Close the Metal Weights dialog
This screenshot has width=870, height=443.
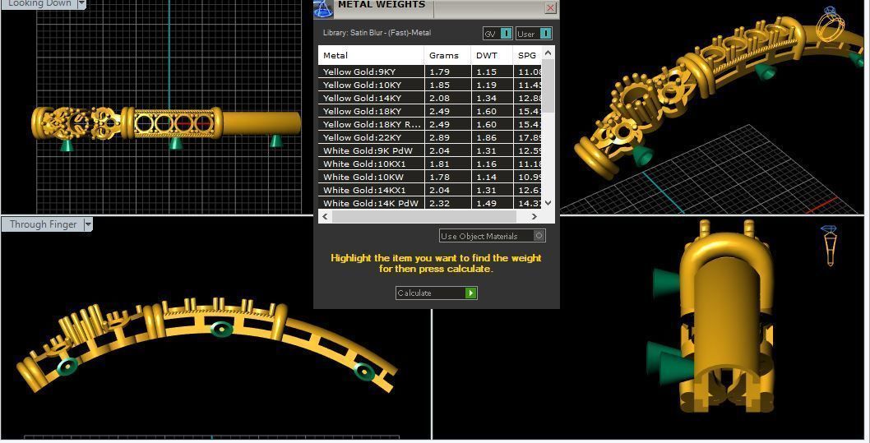coord(550,7)
